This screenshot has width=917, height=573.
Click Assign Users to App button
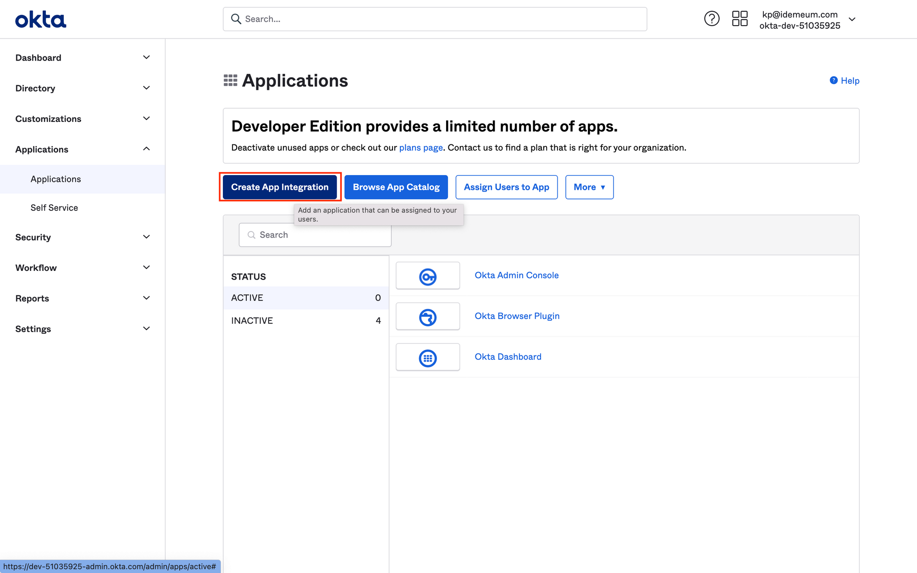(506, 187)
